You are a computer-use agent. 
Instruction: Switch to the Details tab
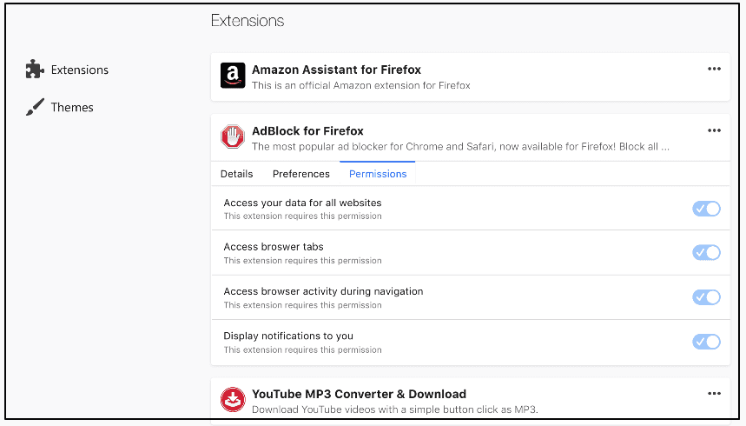pyautogui.click(x=236, y=174)
